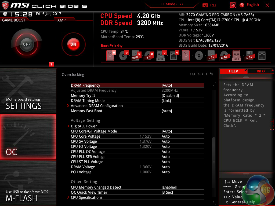
Task: Toggle CPU Memory Changed Detect [Enabled]
Action: pos(169,187)
